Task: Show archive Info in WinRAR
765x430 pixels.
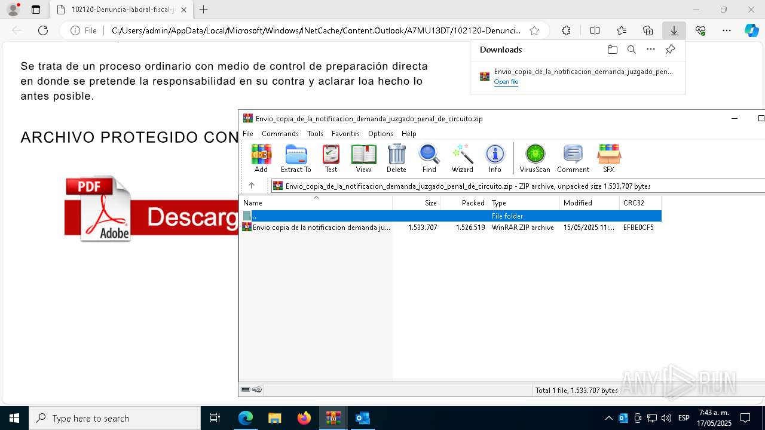Action: click(x=495, y=158)
